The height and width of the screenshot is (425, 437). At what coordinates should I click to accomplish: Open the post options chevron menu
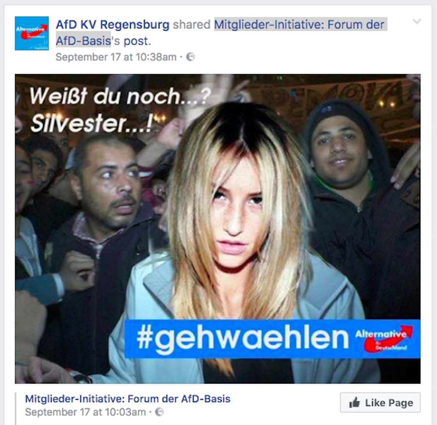pos(417,21)
